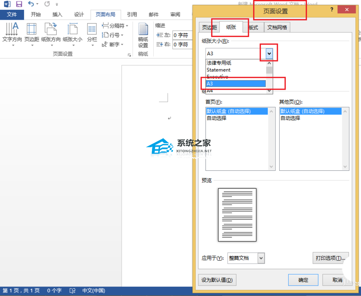Open 打印选项 print options
The height and width of the screenshot is (296, 361).
[x=331, y=258]
